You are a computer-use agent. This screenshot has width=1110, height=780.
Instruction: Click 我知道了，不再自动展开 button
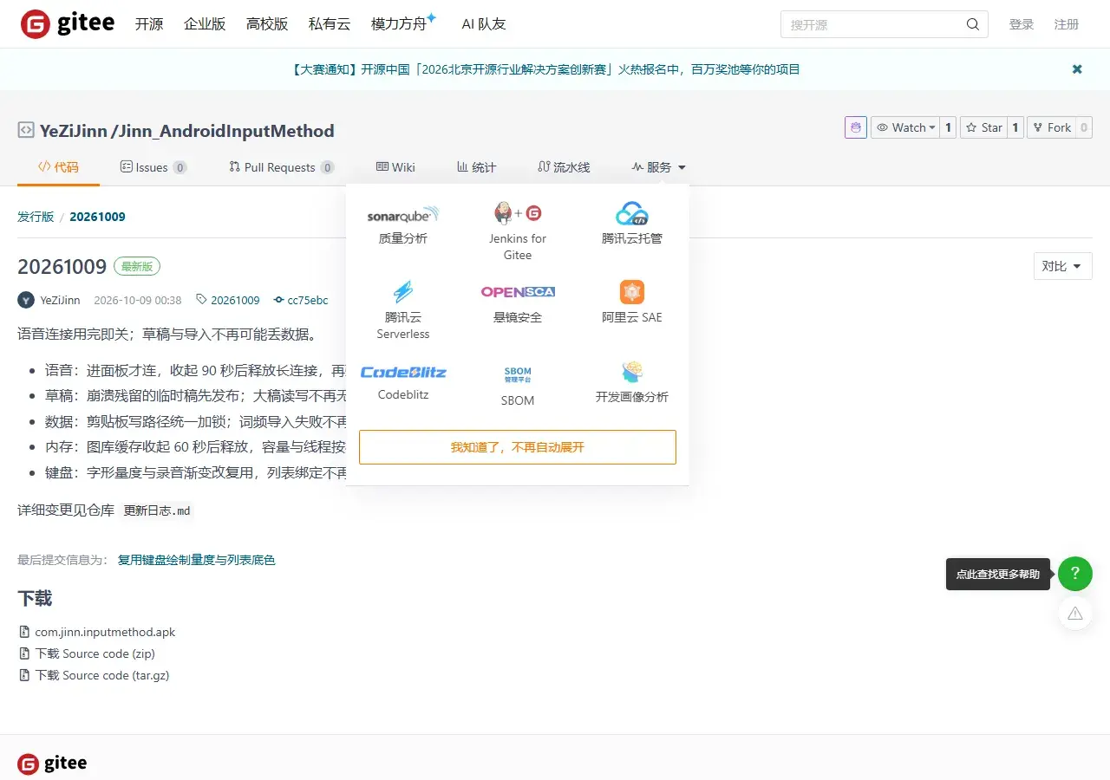pos(518,447)
